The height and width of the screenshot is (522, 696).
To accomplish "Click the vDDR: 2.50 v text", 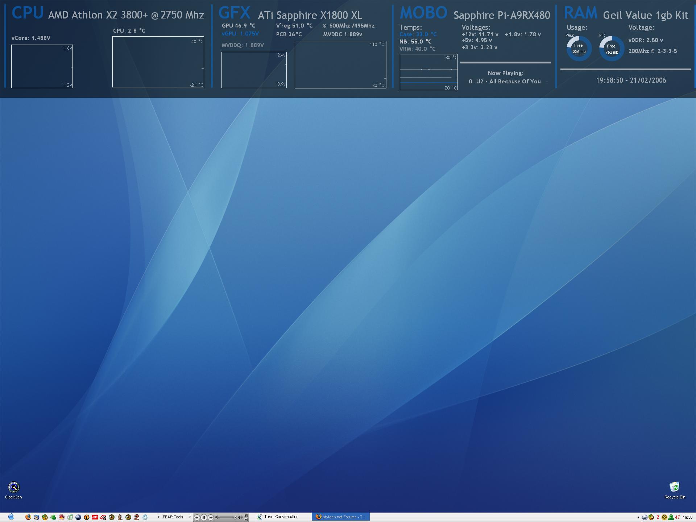I will [646, 40].
